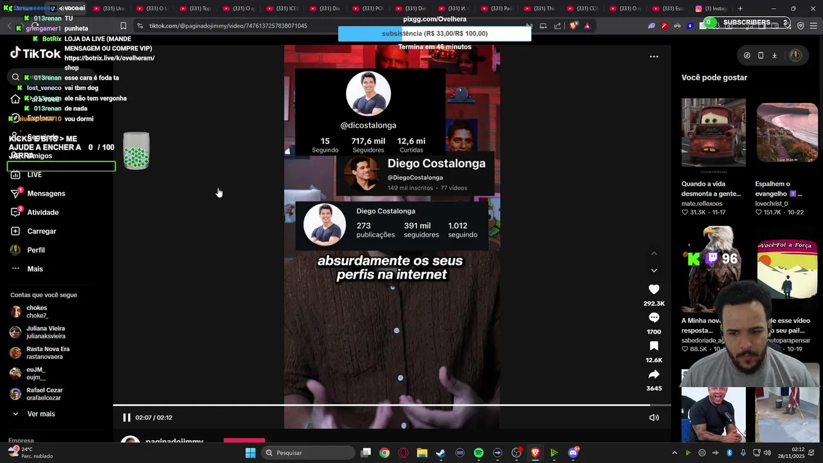Open Juliana Vieira followed account

click(x=45, y=332)
